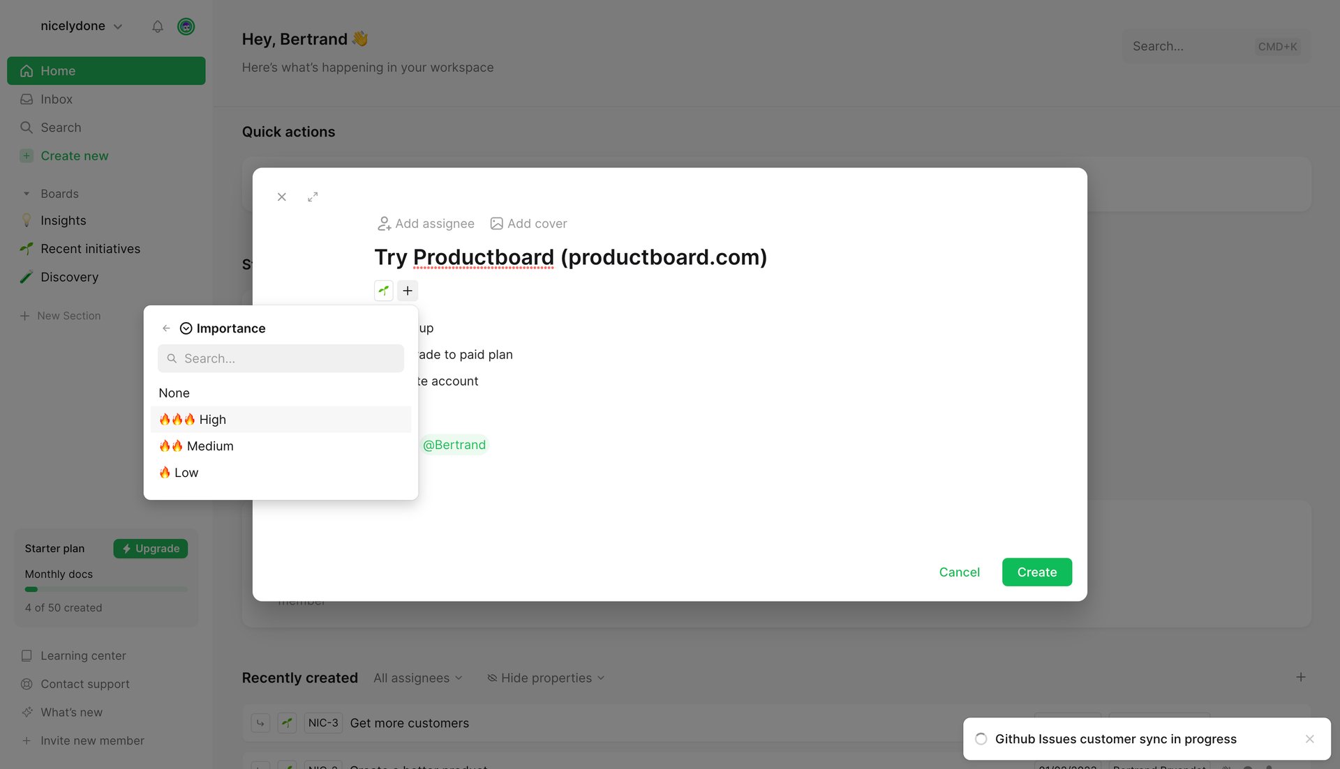This screenshot has height=769, width=1340.
Task: Click the plus icon next to the seedling tag
Action: point(408,290)
